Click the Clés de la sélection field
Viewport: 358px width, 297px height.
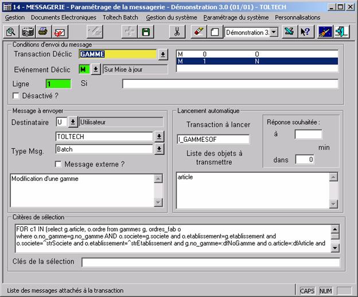210,263
